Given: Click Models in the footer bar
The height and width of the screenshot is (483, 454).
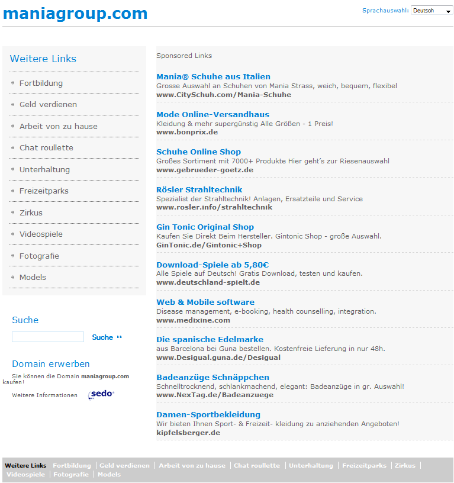Looking at the screenshot, I should (x=109, y=474).
